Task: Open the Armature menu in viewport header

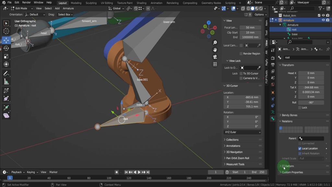Action: click(x=68, y=8)
